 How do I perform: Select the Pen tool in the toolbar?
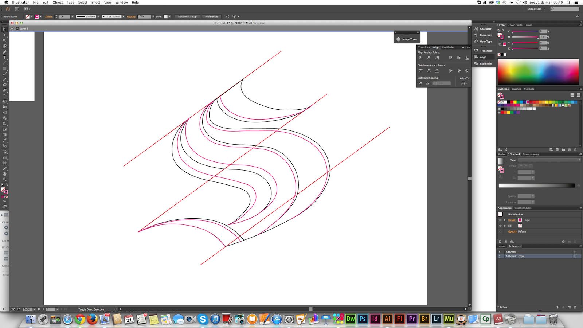[x=4, y=52]
